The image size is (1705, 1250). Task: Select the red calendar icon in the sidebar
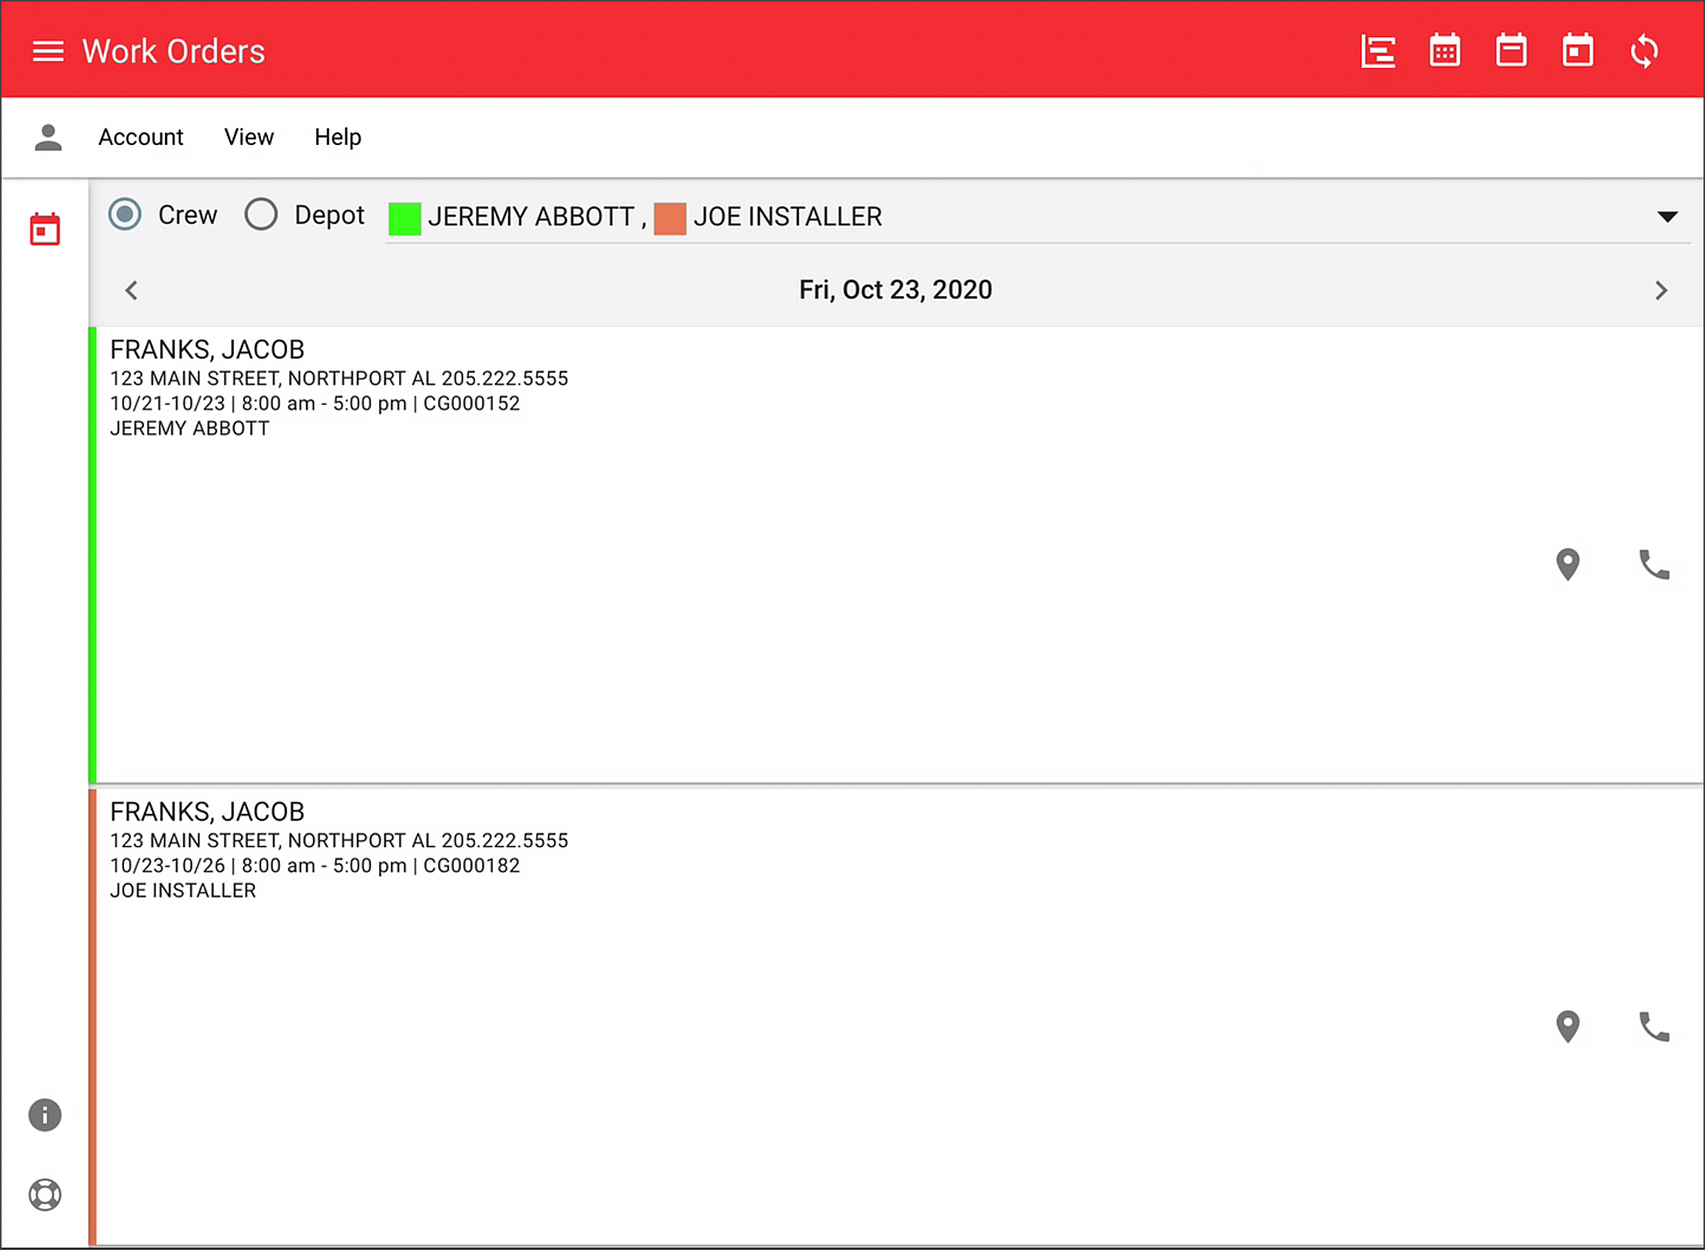tap(44, 227)
